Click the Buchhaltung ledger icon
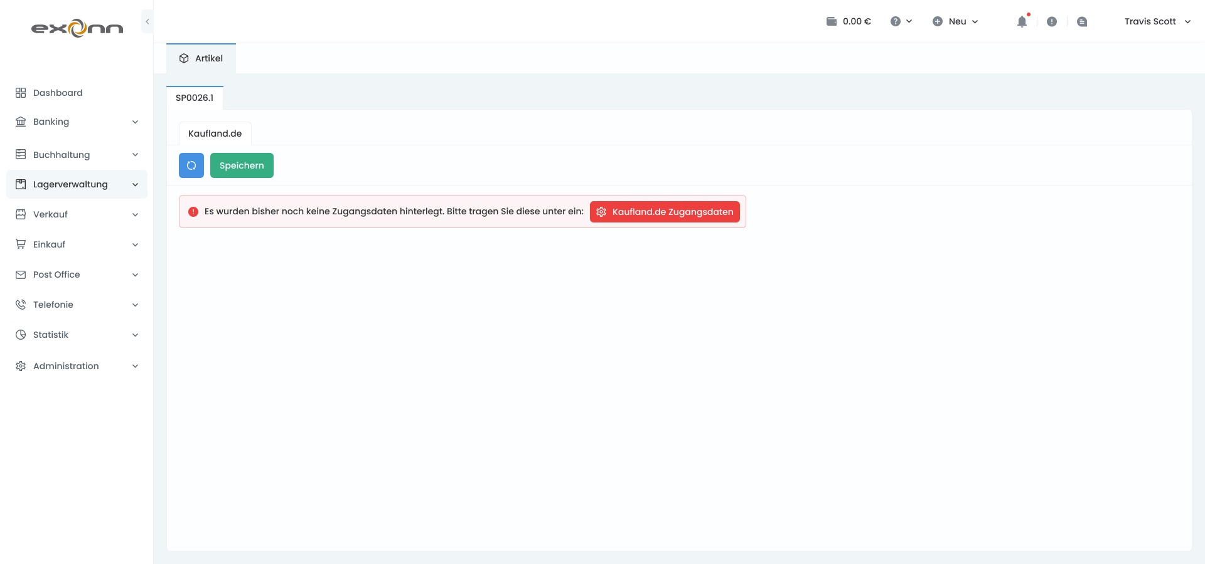Viewport: 1205px width, 564px height. [x=21, y=154]
